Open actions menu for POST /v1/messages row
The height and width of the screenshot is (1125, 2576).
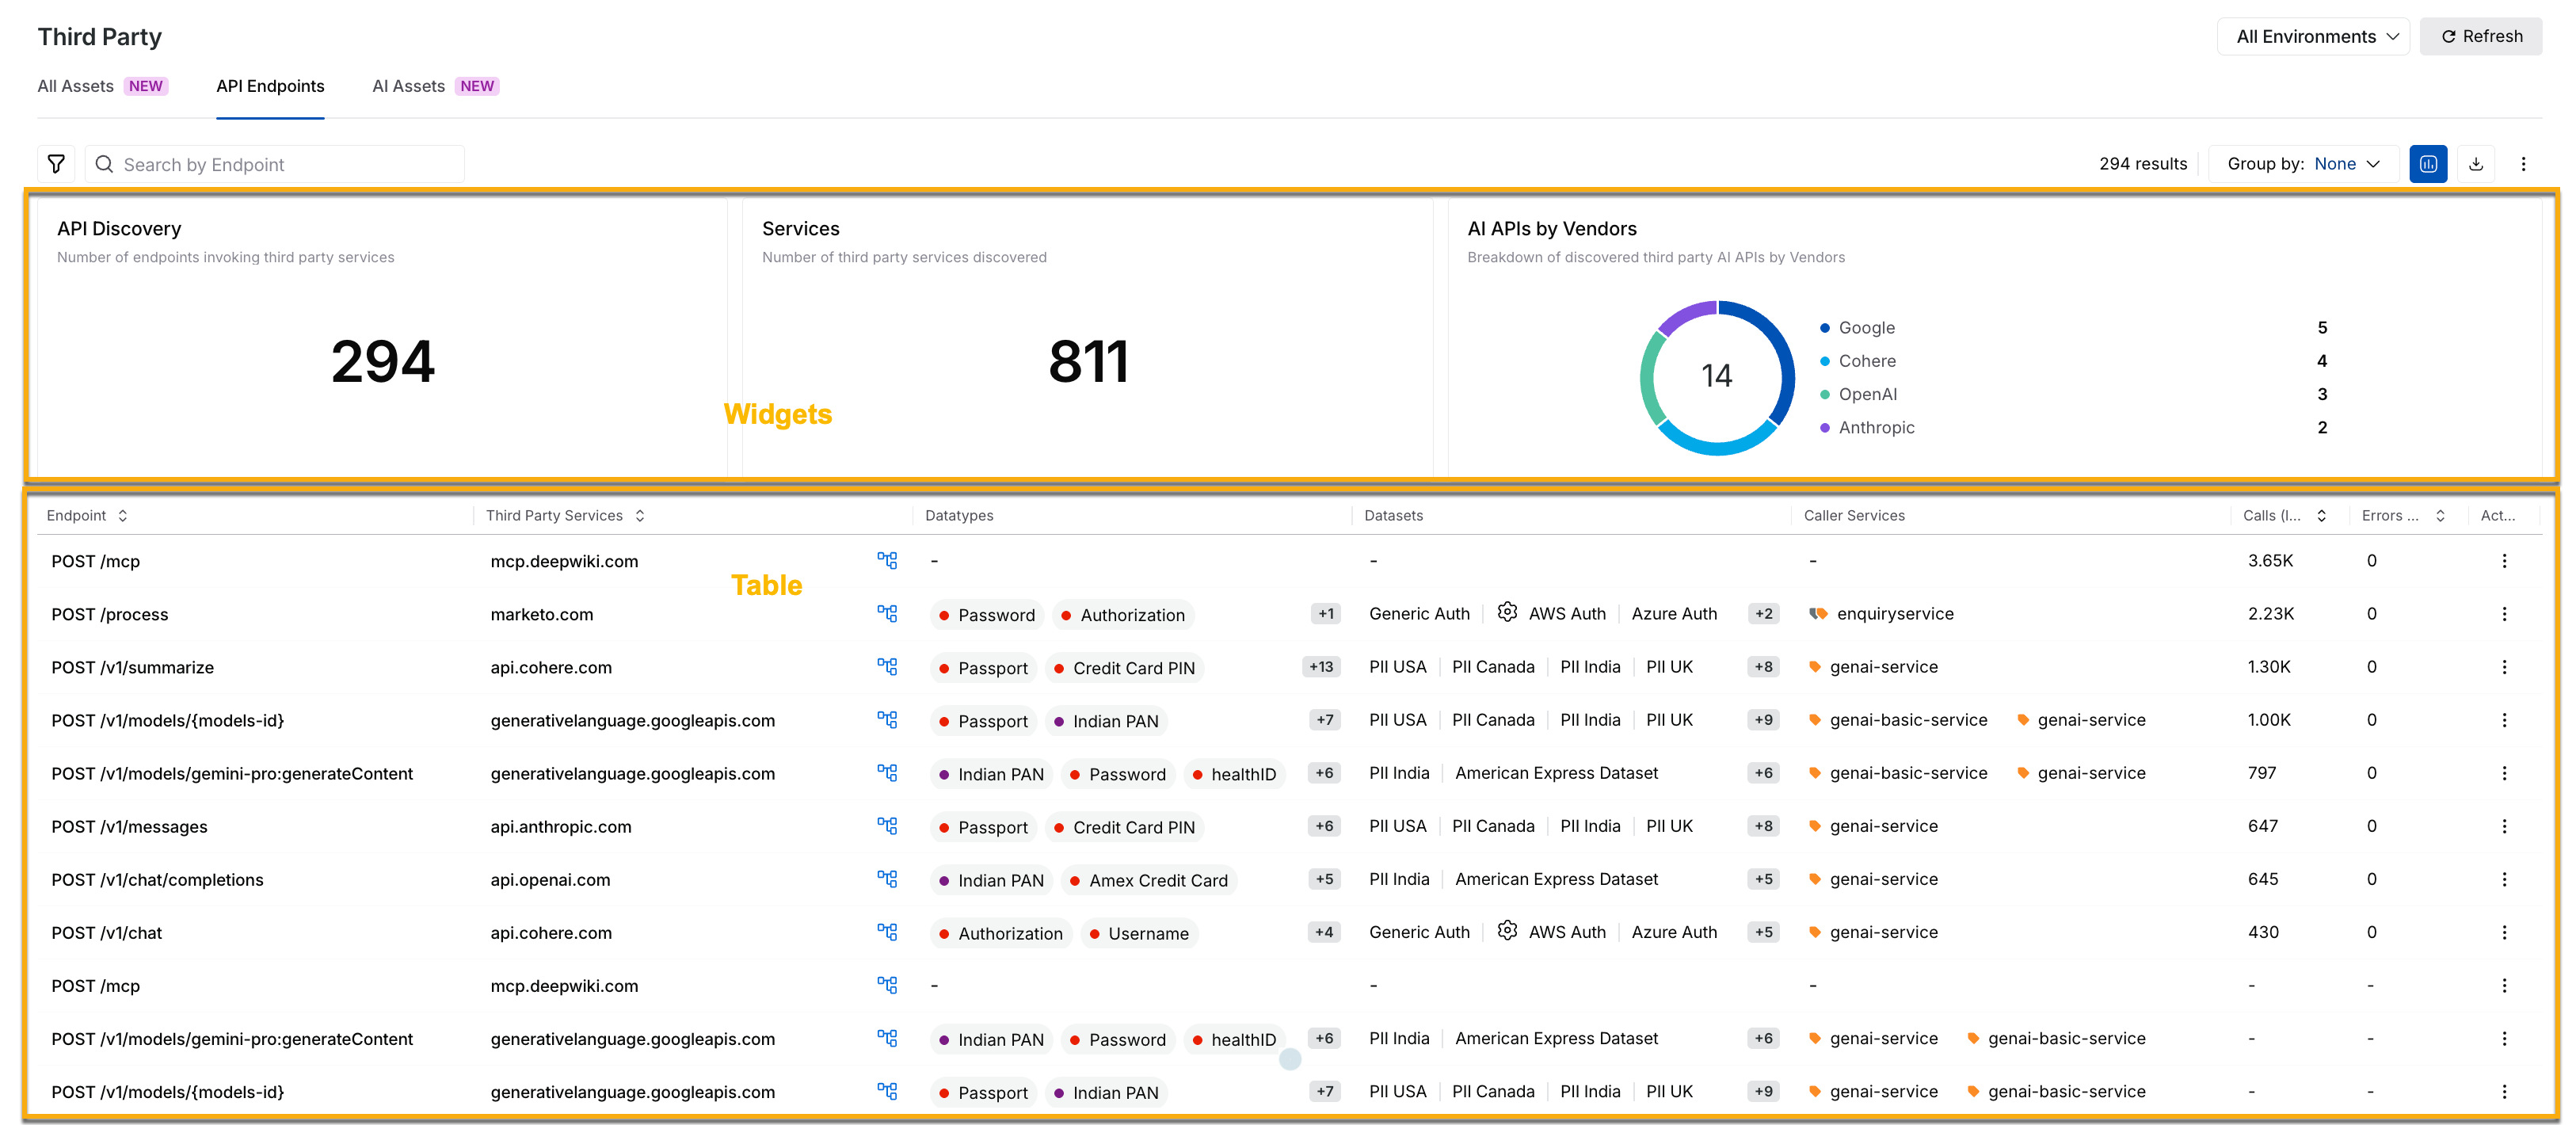click(2504, 825)
